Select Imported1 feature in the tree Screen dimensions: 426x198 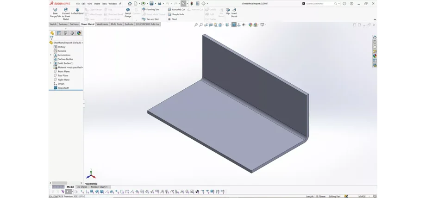pos(62,88)
